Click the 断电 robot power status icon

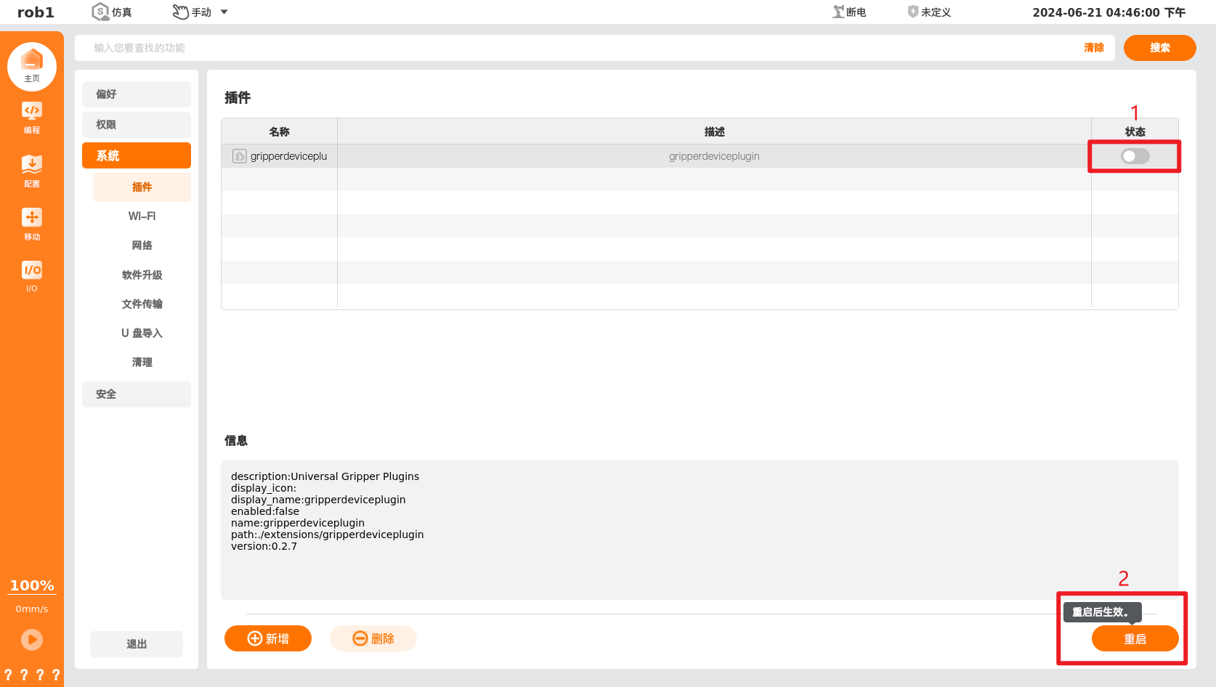pyautogui.click(x=839, y=12)
